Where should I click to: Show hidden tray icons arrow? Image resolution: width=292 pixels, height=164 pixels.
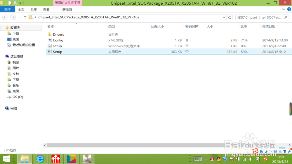point(206,159)
